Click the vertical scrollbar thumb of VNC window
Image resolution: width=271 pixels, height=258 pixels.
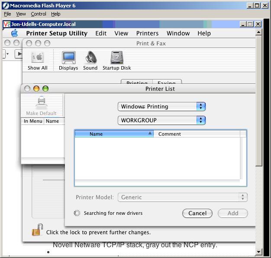click(x=259, y=101)
